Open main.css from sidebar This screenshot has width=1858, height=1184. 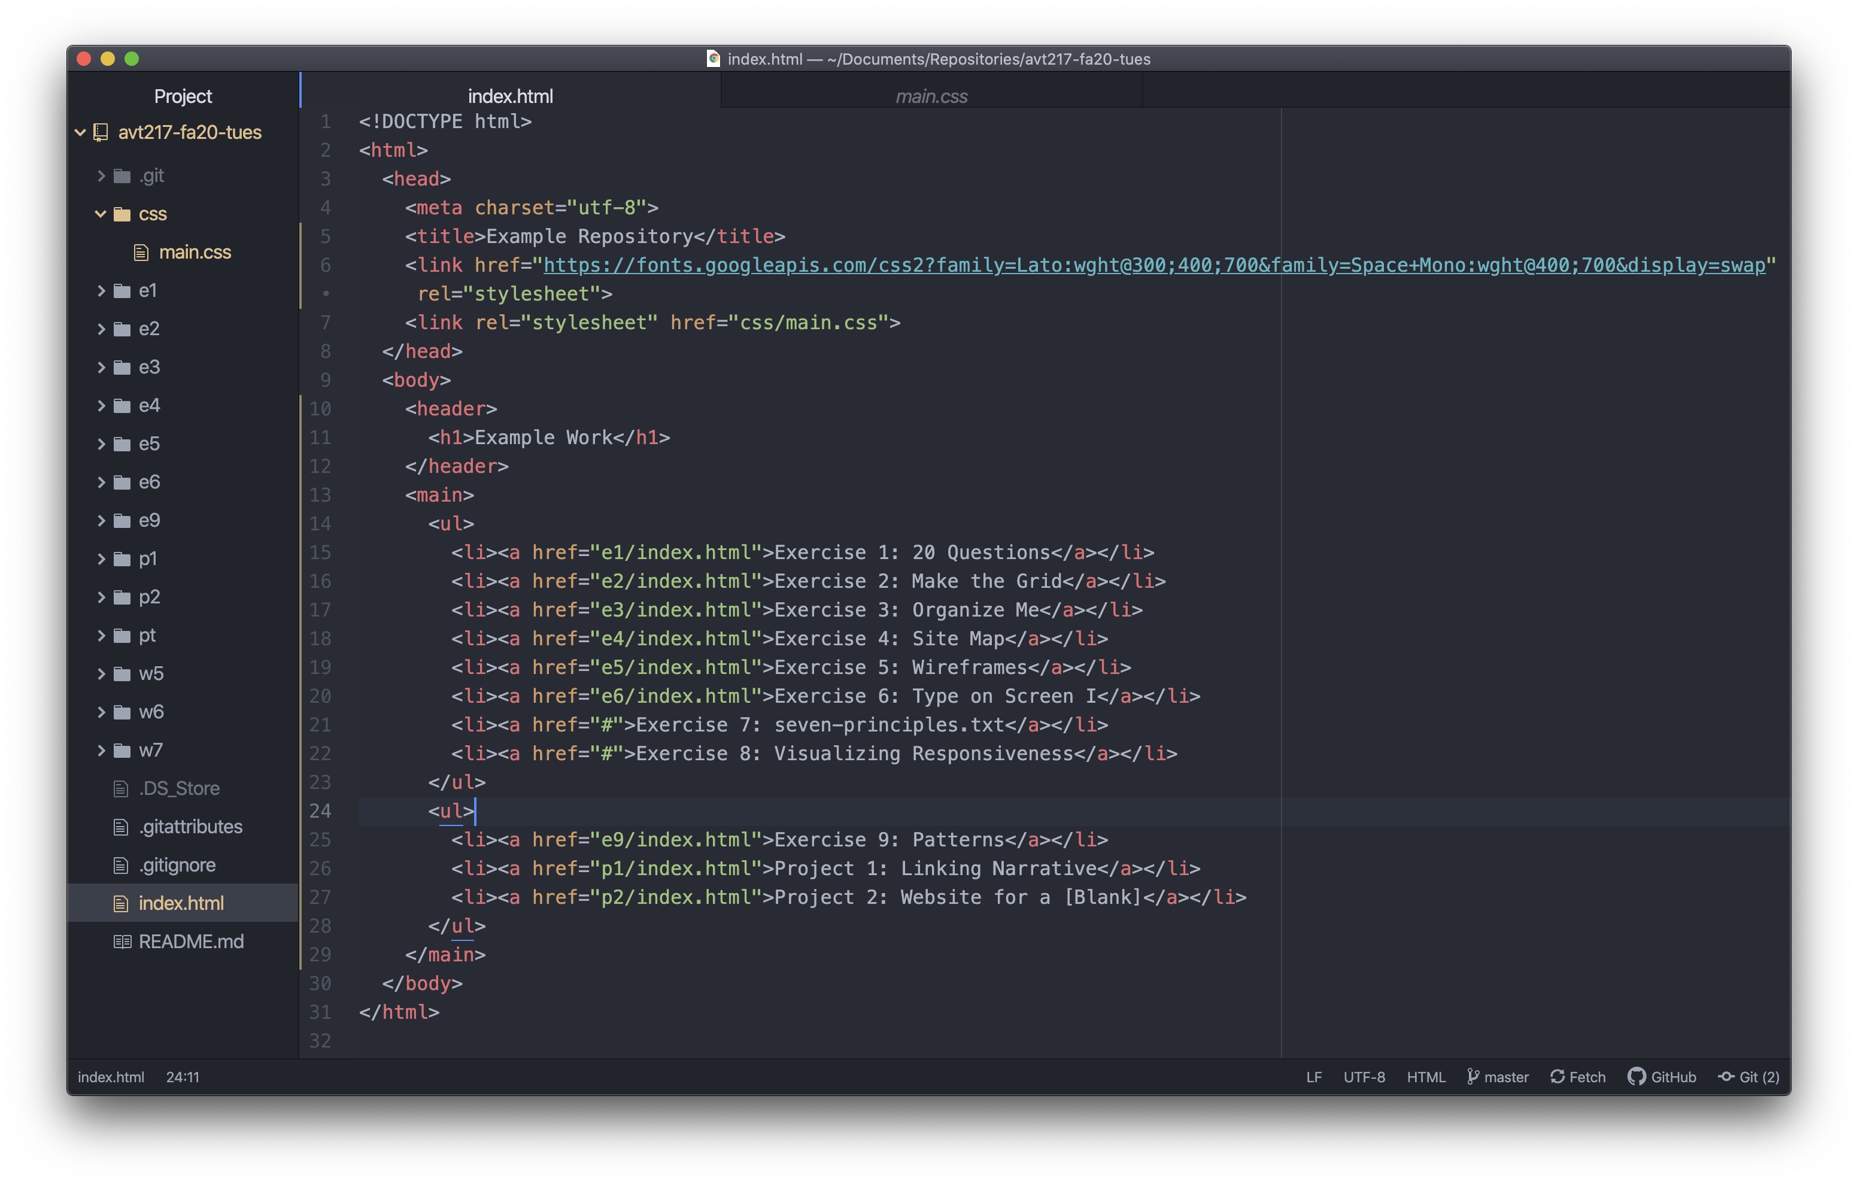coord(195,251)
